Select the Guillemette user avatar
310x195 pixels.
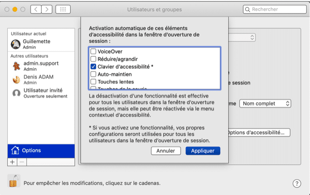click(x=15, y=45)
